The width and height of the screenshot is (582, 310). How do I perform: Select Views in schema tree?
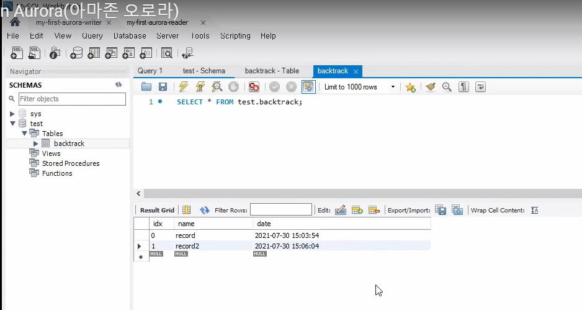point(51,153)
